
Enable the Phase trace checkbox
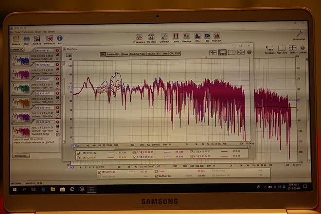pyautogui.click(x=156, y=171)
